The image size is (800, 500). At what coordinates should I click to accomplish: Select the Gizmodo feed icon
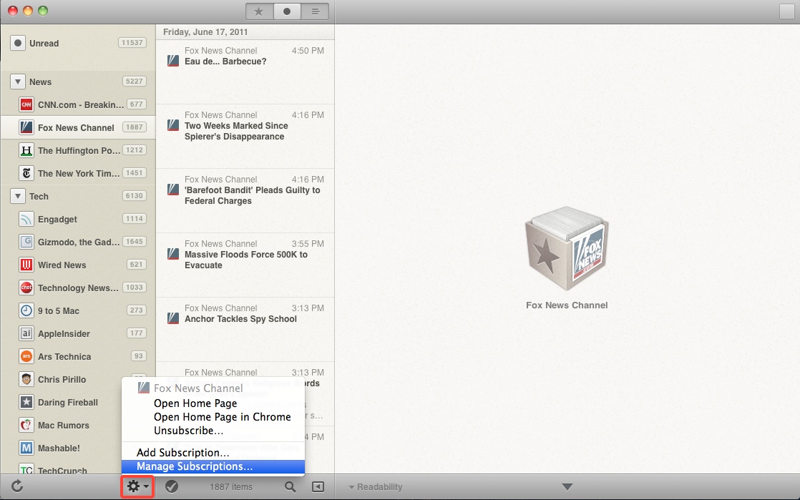click(26, 242)
